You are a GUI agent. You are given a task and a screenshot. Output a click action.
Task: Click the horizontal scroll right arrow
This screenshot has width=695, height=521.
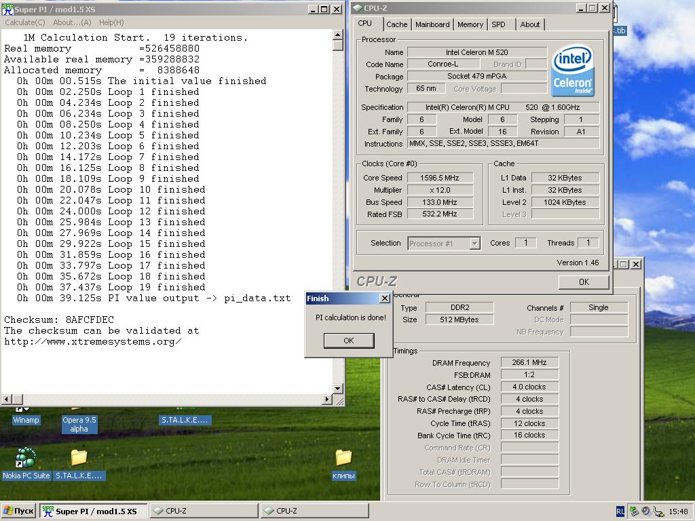point(327,399)
